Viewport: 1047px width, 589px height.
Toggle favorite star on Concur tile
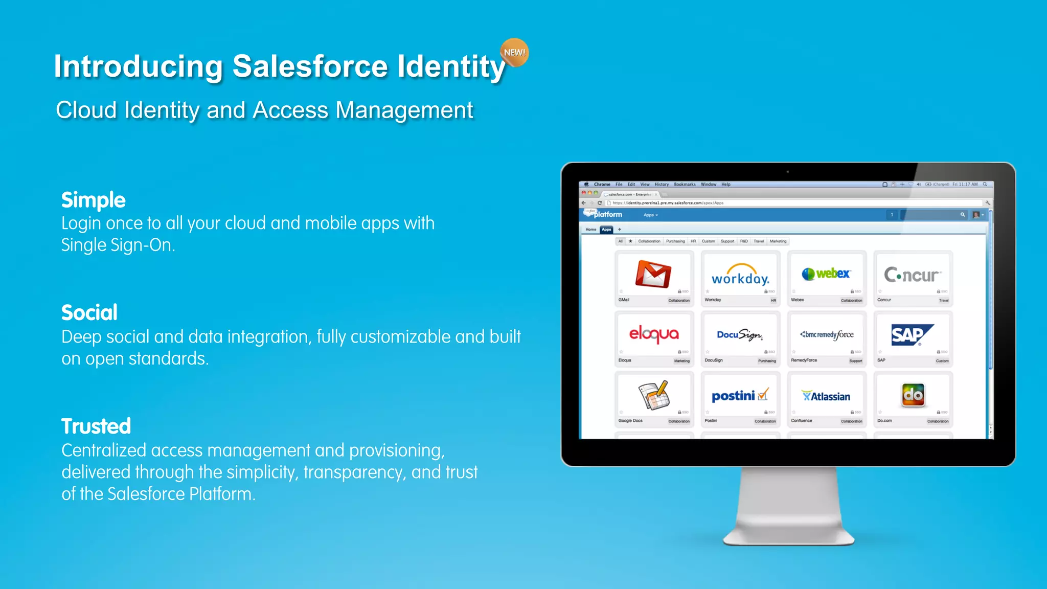[x=880, y=291]
